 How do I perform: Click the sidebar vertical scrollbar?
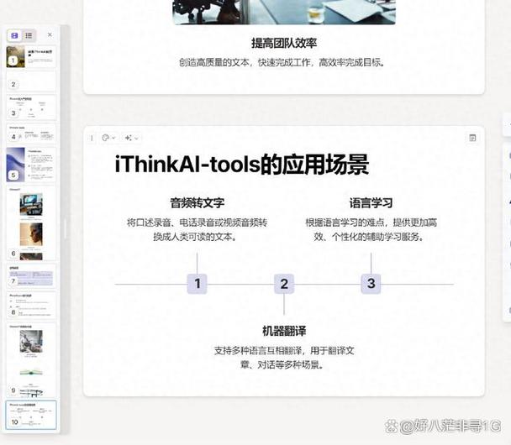pos(66,228)
